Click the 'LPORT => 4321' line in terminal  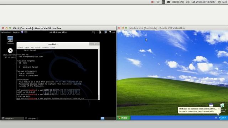(23, 96)
